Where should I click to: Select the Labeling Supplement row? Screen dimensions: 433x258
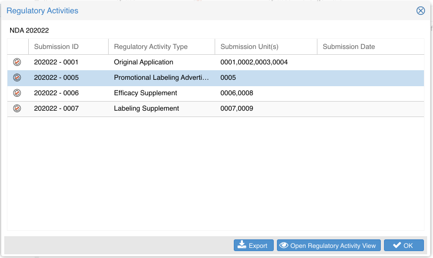point(146,109)
